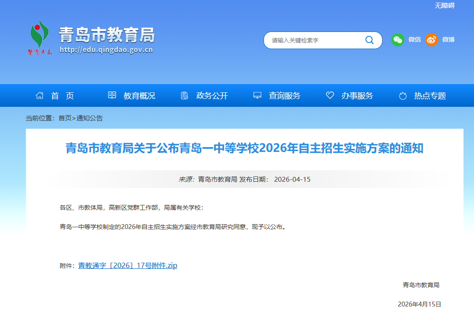
Task: Go to 热点专题 in the navigation bar
Action: tap(430, 96)
